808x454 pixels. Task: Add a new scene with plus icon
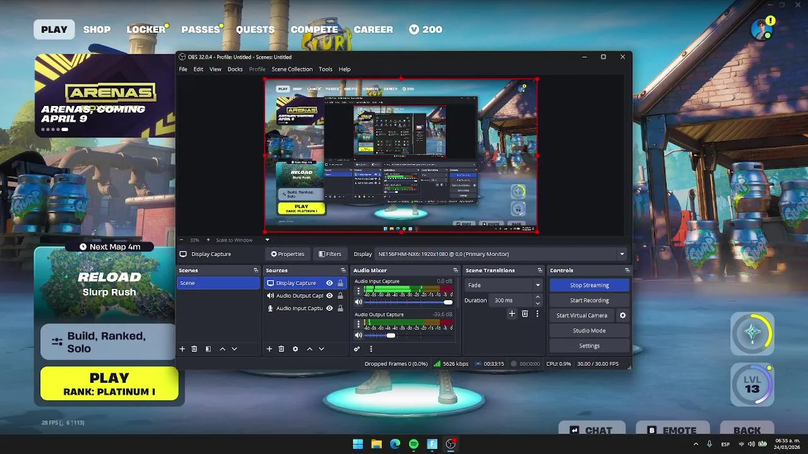tap(182, 349)
